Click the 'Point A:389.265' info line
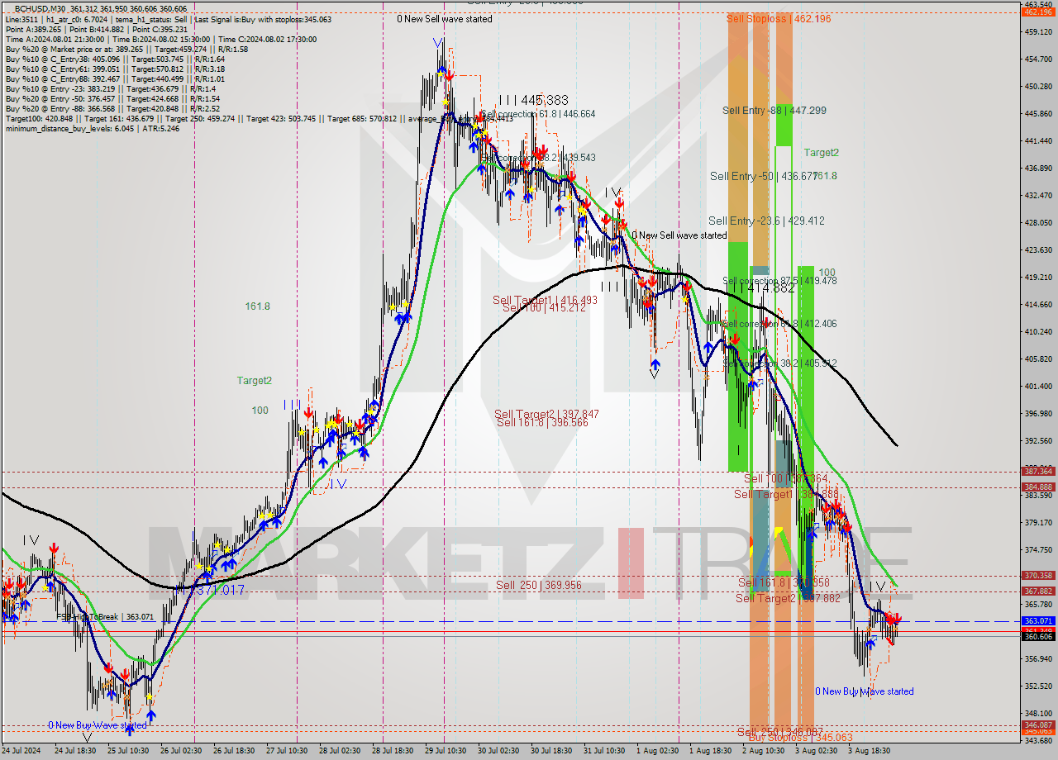1058x760 pixels. pyautogui.click(x=96, y=29)
